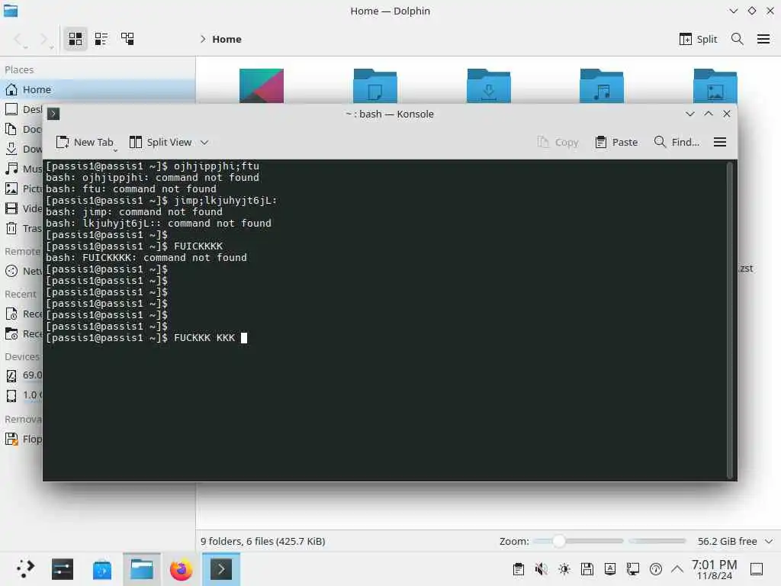Select the Pictures folder icon in Dolphin
Viewport: 781px width, 586px height.
pyautogui.click(x=715, y=85)
